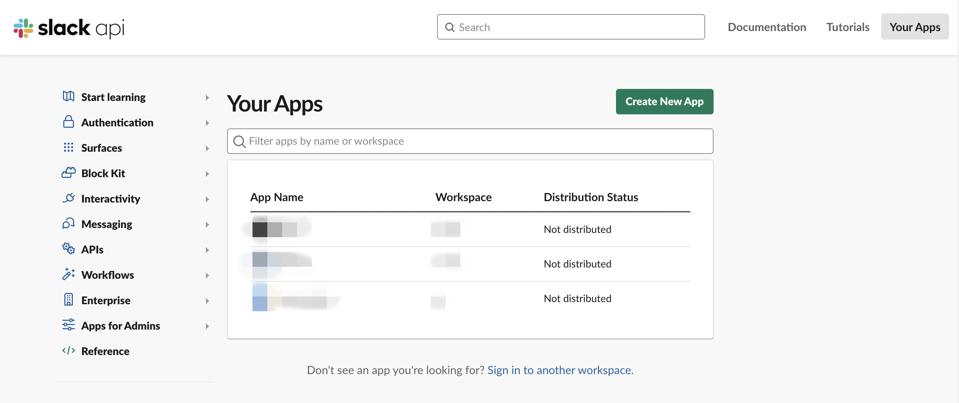The height and width of the screenshot is (403, 959).
Task: Click the Slack API logo
Action: [69, 28]
